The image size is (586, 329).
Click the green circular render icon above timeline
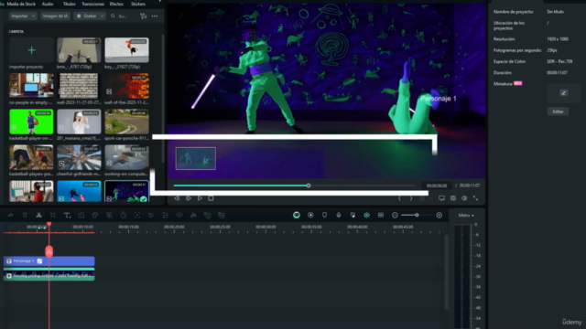tap(297, 215)
